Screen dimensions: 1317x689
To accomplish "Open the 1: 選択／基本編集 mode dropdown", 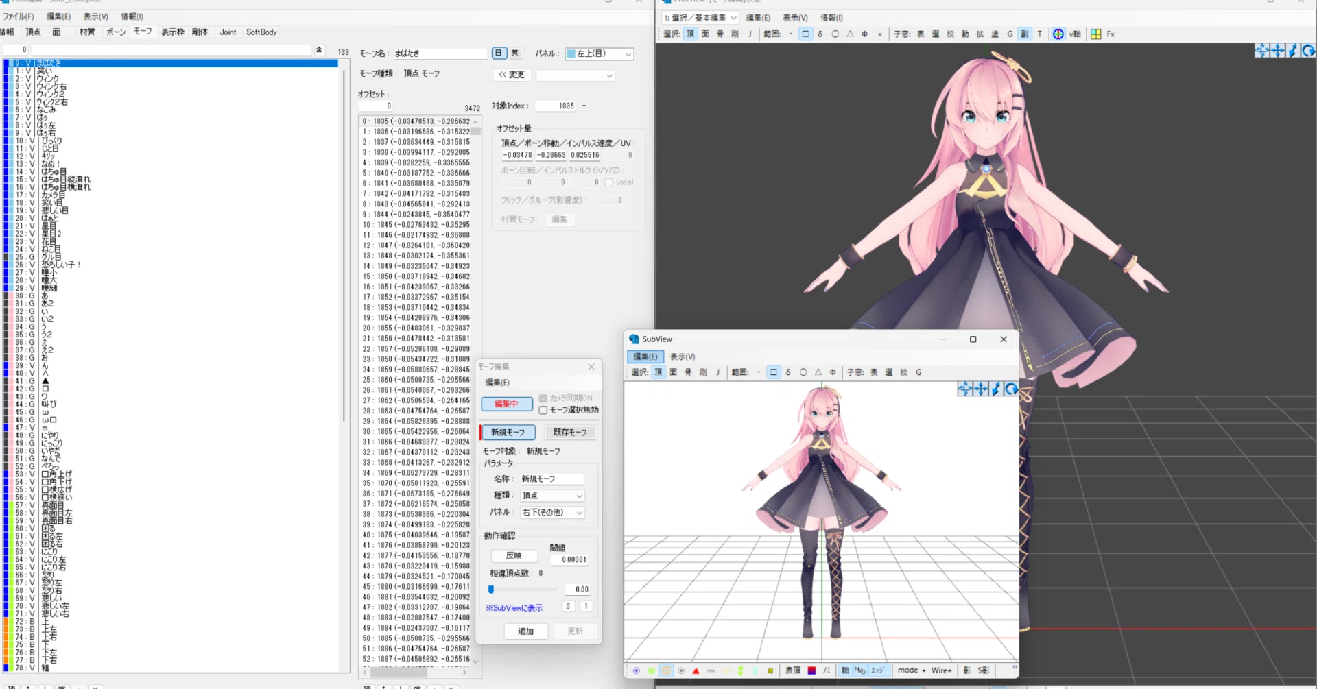I will (x=700, y=18).
